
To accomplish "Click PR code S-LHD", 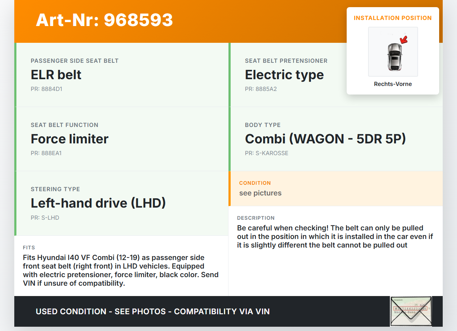I will (x=45, y=218).
